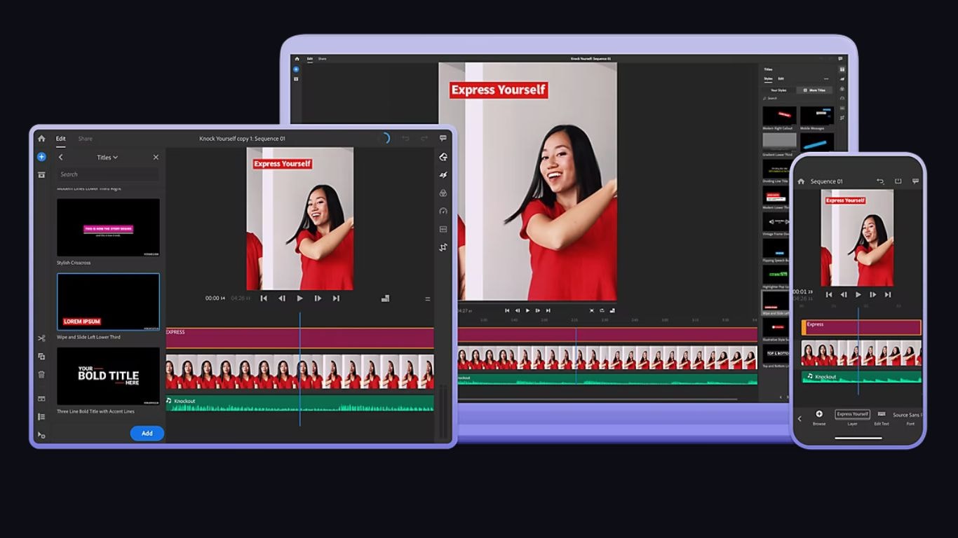
Task: Select the Modern Right Callout title on laptop
Action: (779, 116)
